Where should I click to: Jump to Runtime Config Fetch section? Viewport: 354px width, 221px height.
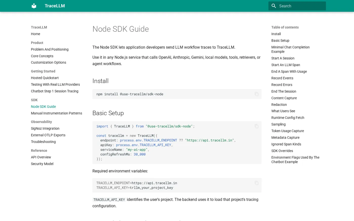click(288, 117)
